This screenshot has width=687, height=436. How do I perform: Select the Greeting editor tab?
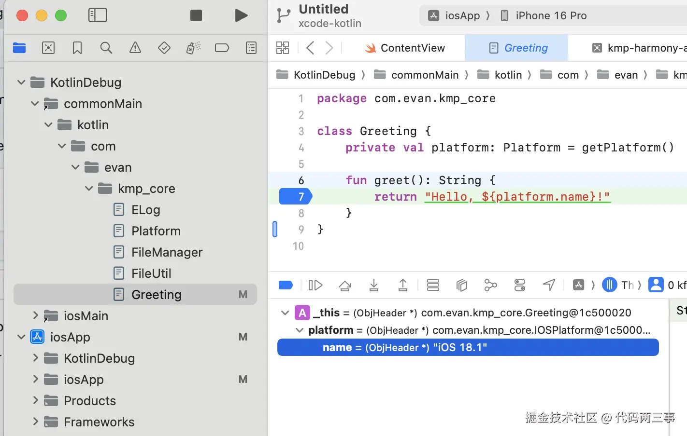tap(519, 48)
